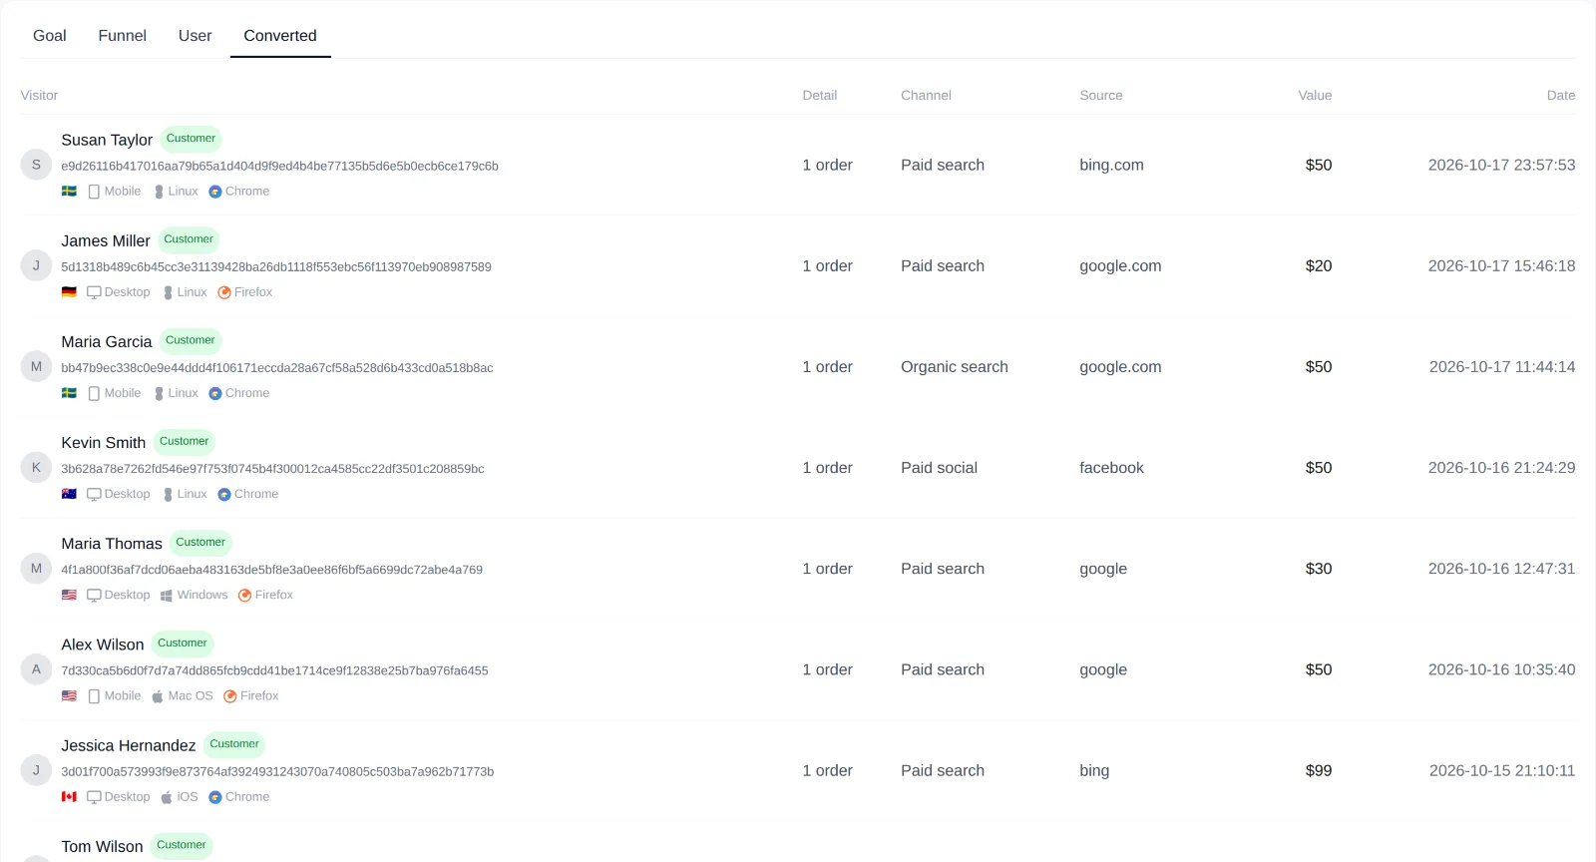Click the date 2026-10-16 12:47:31
Image resolution: width=1596 pixels, height=862 pixels.
click(x=1501, y=569)
